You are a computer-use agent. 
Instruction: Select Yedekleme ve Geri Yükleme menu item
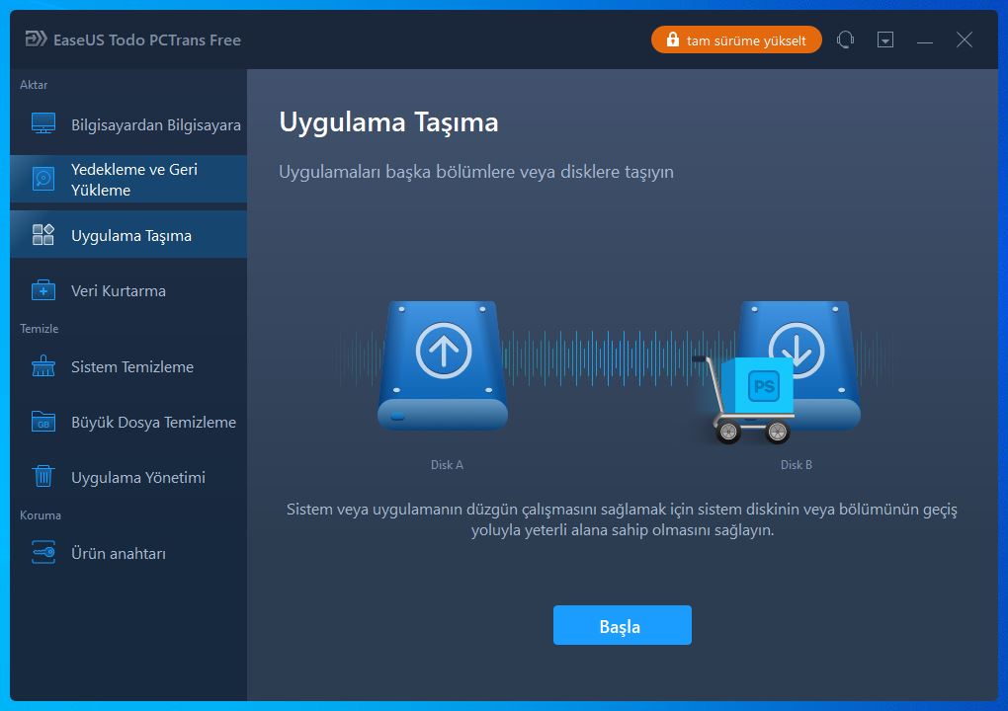pos(128,179)
